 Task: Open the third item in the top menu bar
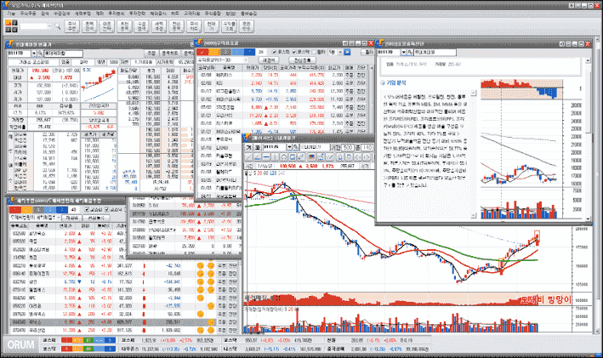click(x=45, y=13)
